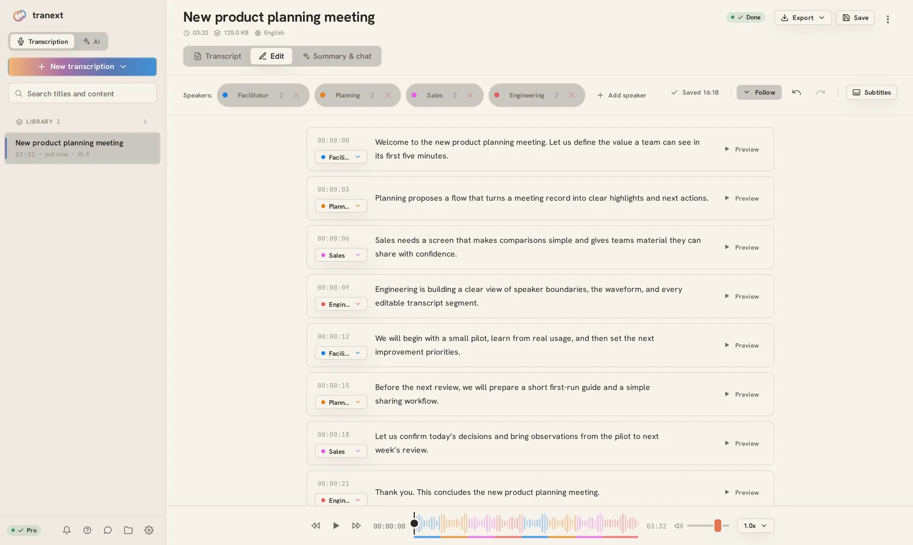Click the waveform playhead marker

[414, 523]
